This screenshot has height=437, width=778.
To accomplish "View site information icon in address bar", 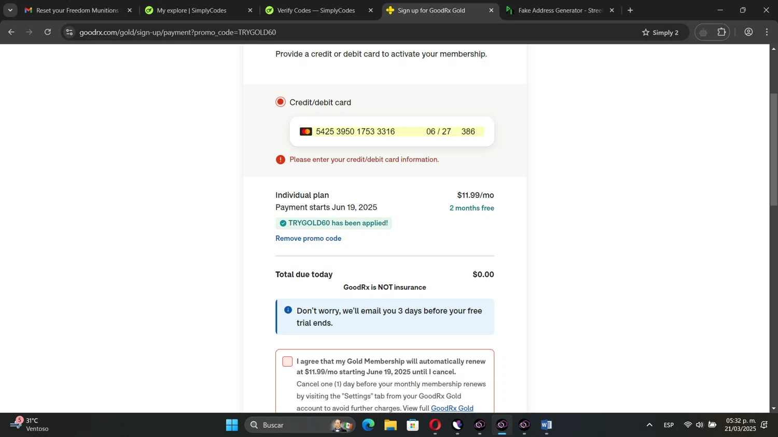I will coord(69,32).
